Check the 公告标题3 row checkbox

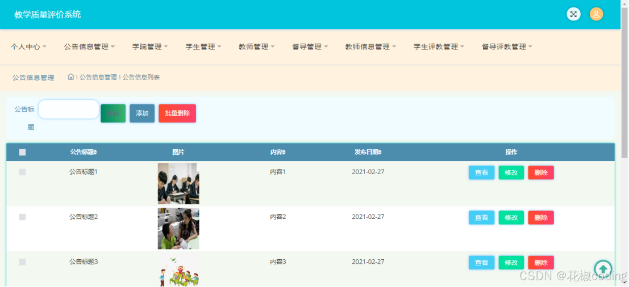pos(23,262)
